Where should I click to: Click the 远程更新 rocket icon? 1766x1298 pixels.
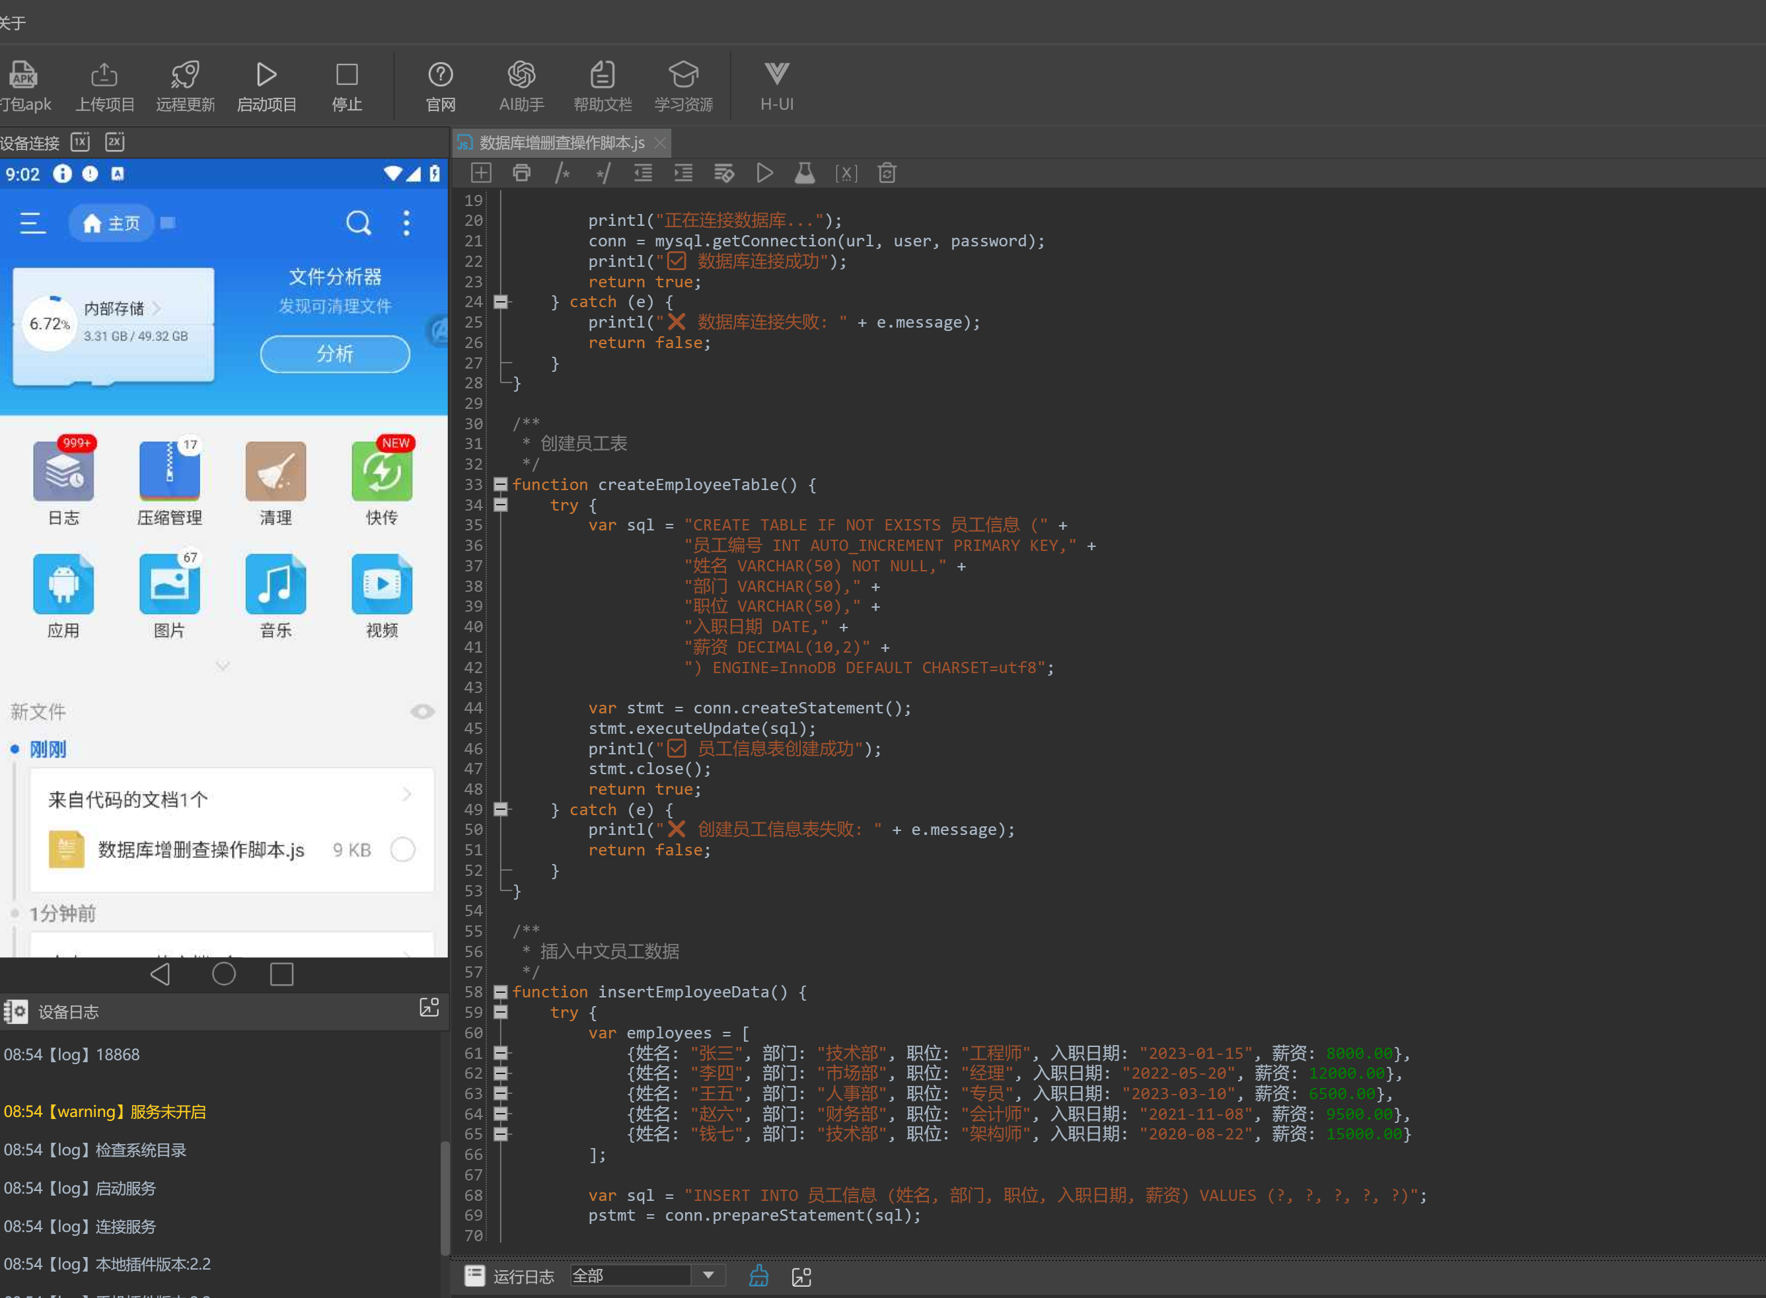tap(186, 76)
